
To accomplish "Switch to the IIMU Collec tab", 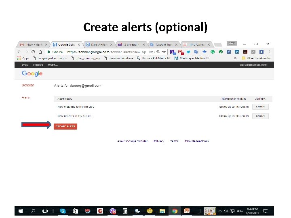I will [x=196, y=44].
